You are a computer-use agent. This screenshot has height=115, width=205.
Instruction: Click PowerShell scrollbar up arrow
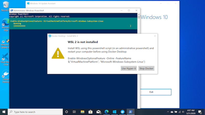pyautogui.click(x=139, y=15)
